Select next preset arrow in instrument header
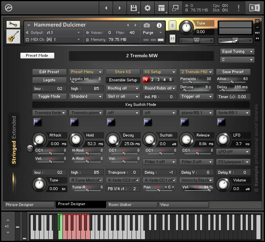The width and height of the screenshot is (265, 242). (136, 25)
